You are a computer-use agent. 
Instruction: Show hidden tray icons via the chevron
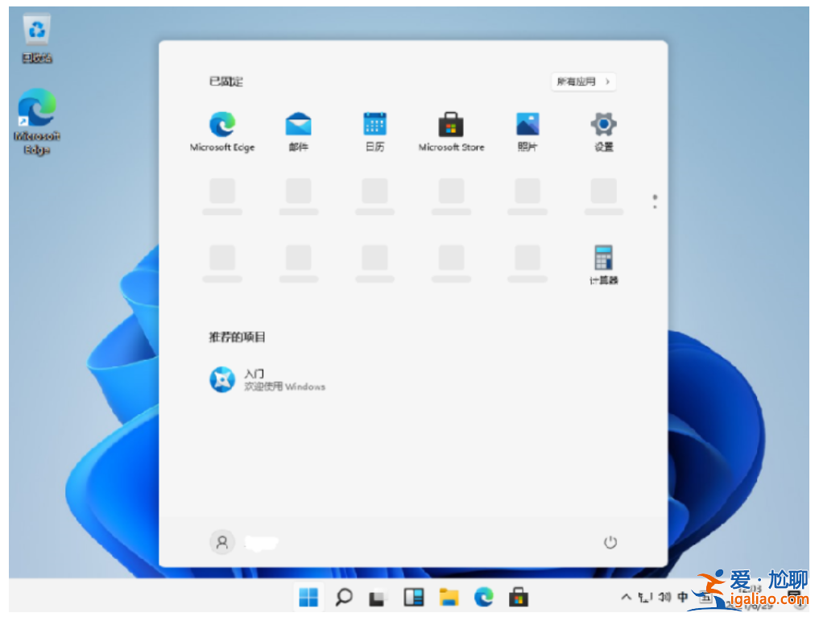[x=626, y=598]
